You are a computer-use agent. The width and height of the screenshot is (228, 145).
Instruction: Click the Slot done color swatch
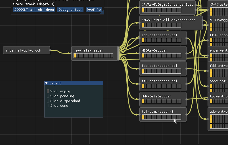(48, 105)
